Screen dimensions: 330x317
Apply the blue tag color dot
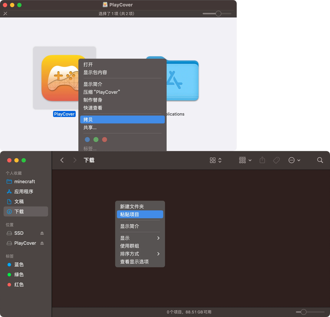click(87, 140)
